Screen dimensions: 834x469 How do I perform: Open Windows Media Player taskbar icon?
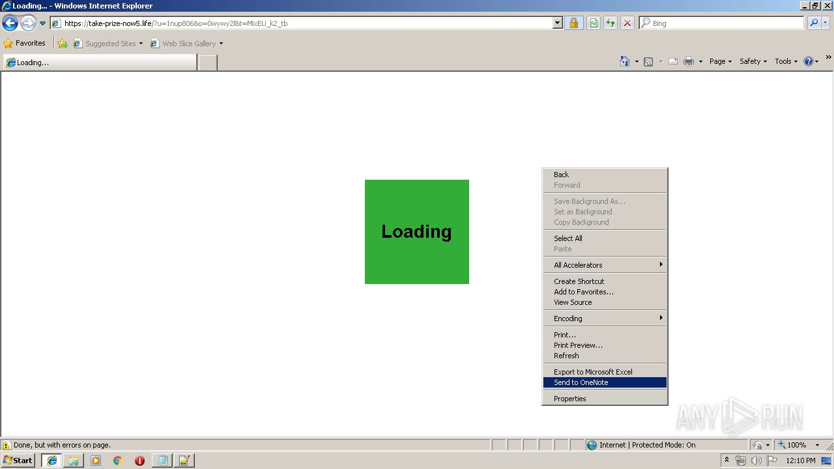(x=96, y=461)
